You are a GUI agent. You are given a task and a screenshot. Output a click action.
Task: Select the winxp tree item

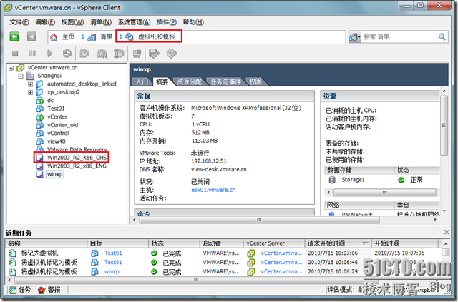pyautogui.click(x=54, y=174)
